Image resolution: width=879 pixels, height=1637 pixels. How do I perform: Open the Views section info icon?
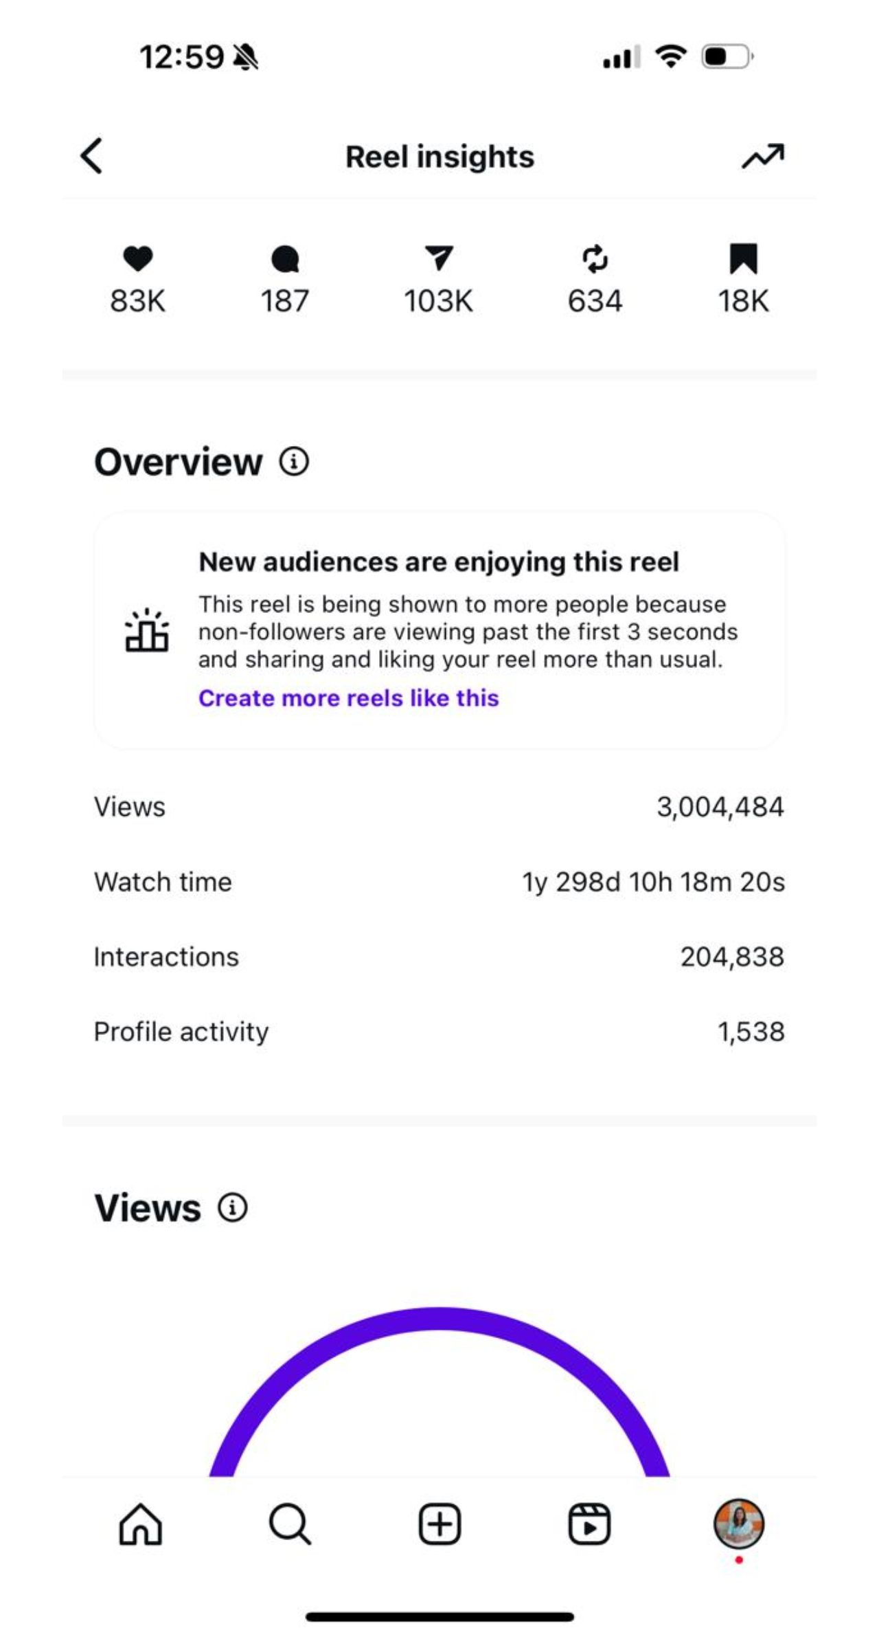pos(233,1207)
